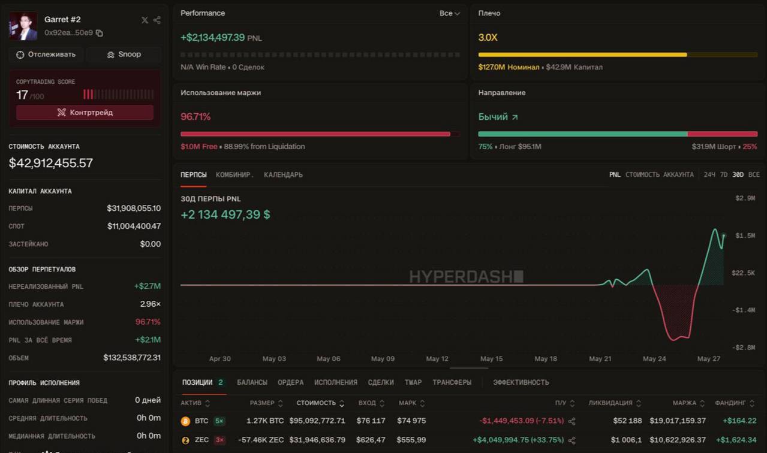Select the PNL chart mode
The image size is (767, 453).
point(615,175)
